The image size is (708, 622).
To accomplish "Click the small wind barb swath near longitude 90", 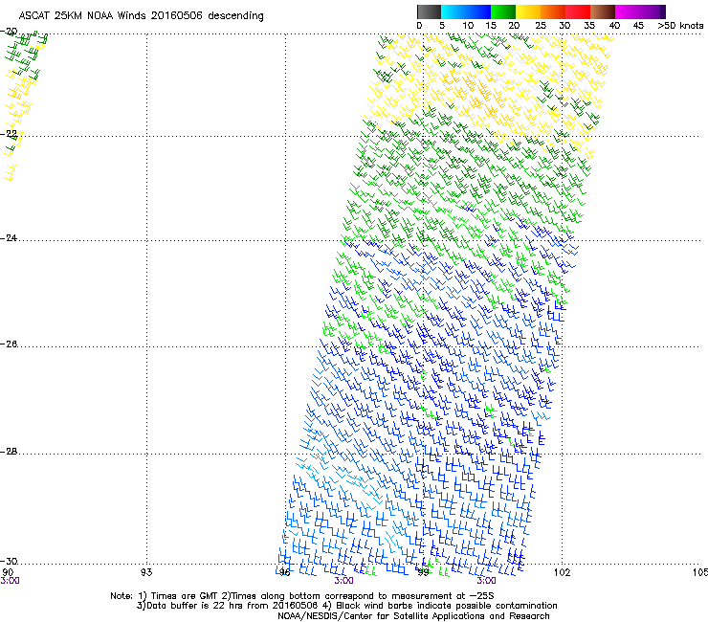I will 24,104.
